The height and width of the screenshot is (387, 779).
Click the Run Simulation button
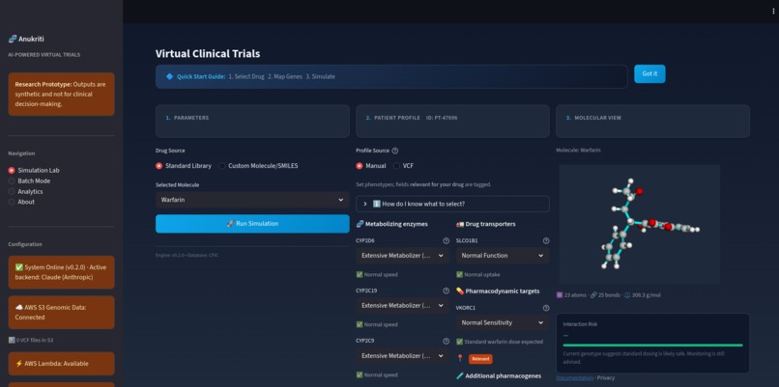click(x=252, y=224)
